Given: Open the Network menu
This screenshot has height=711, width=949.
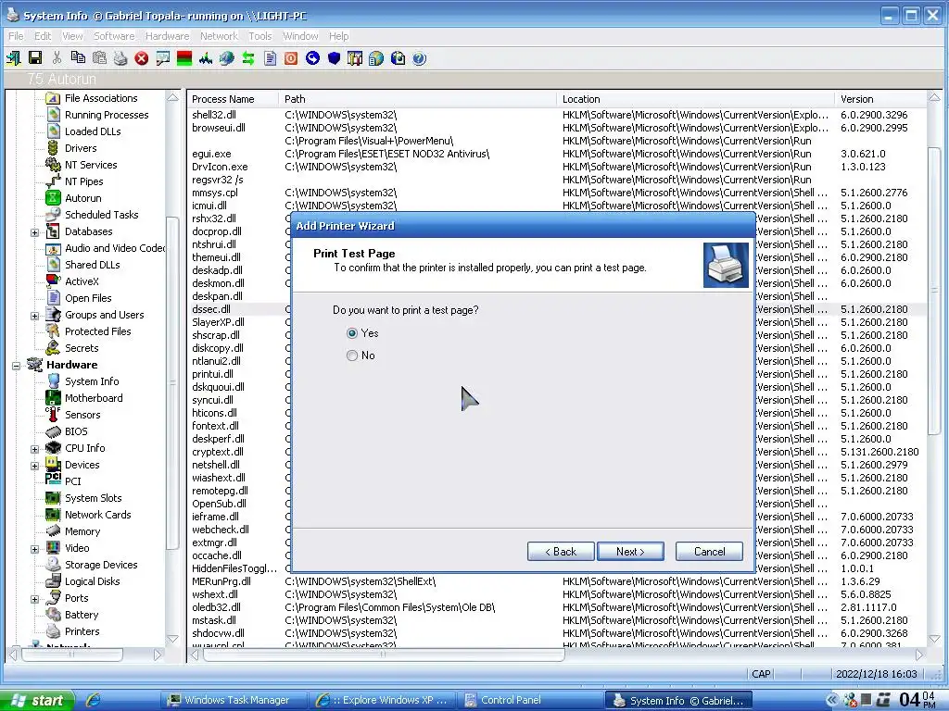Looking at the screenshot, I should (219, 36).
